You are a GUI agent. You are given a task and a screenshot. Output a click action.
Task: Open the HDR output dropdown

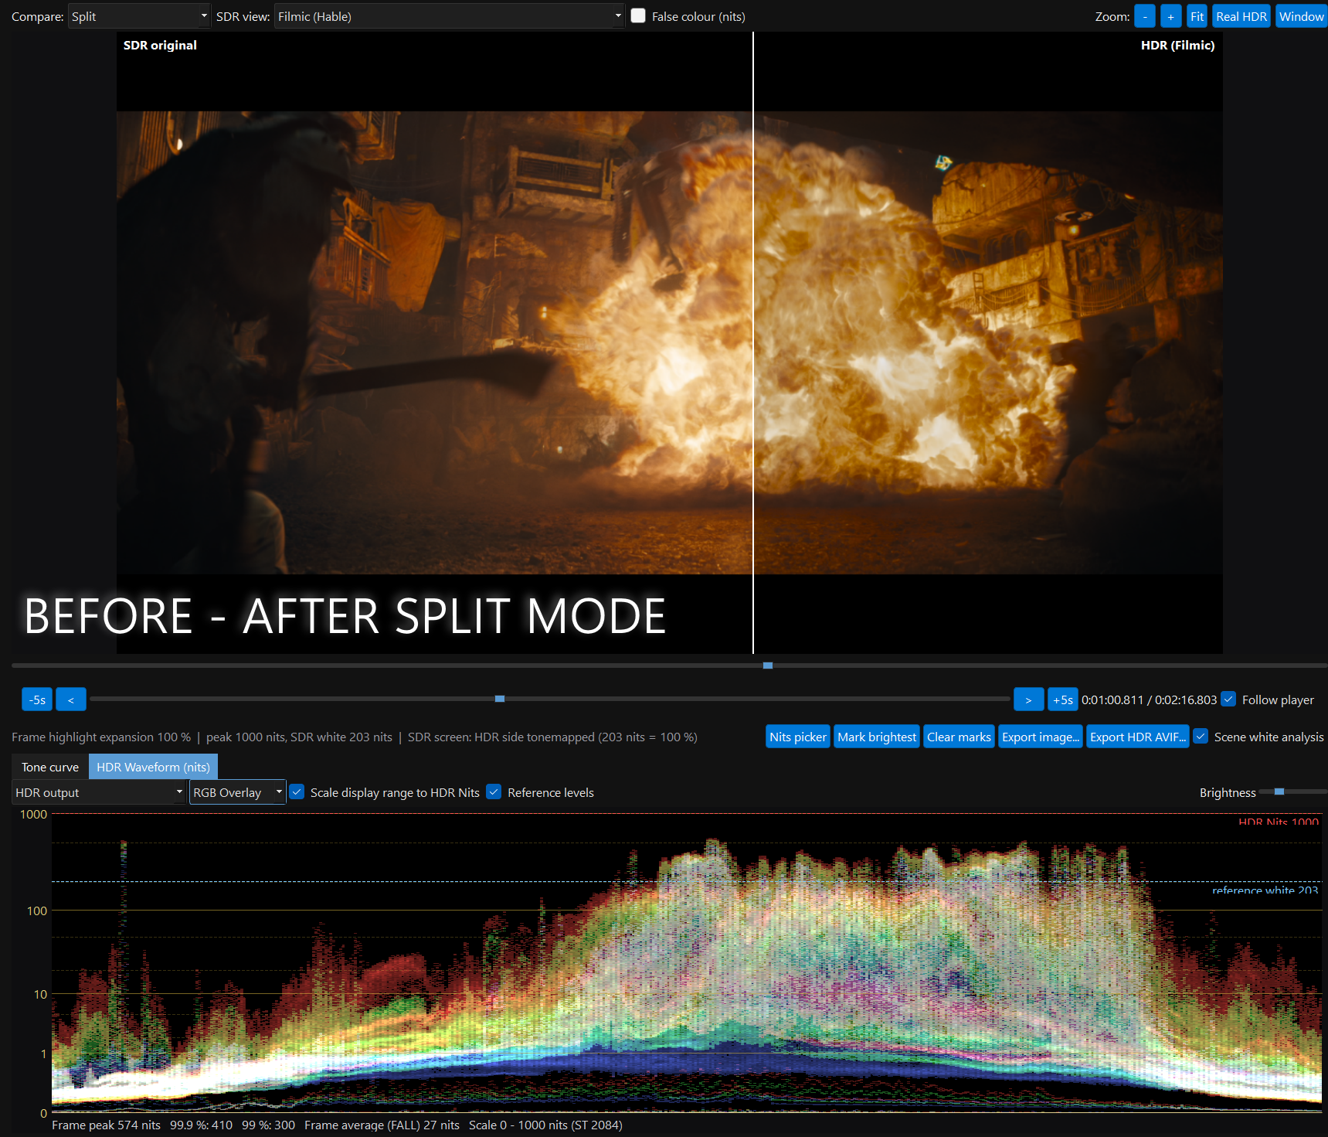pos(99,792)
